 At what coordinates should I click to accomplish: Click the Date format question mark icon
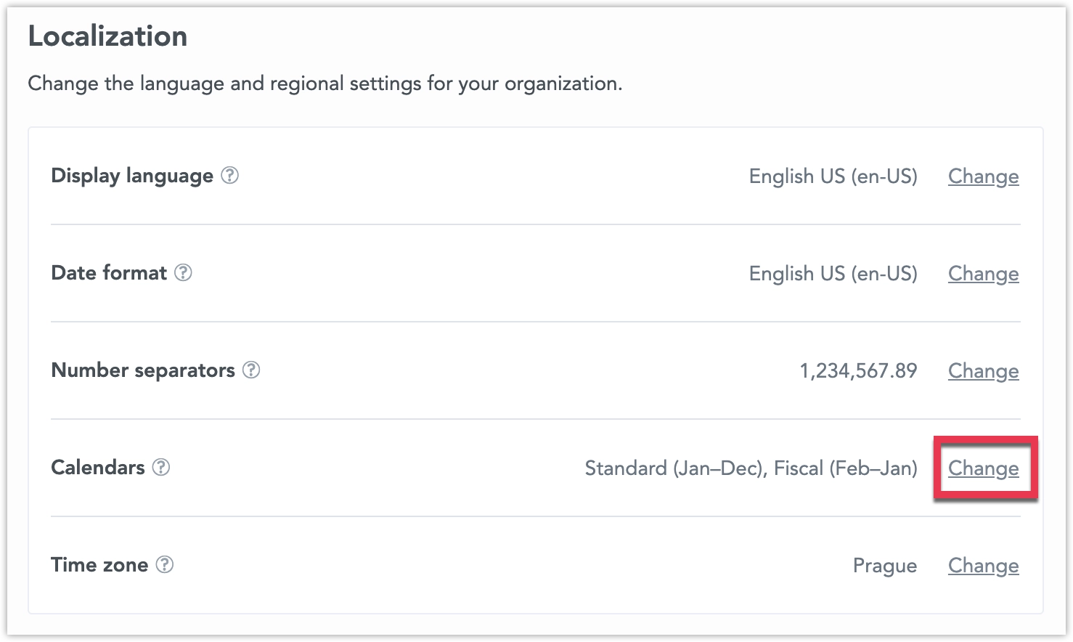tap(184, 273)
